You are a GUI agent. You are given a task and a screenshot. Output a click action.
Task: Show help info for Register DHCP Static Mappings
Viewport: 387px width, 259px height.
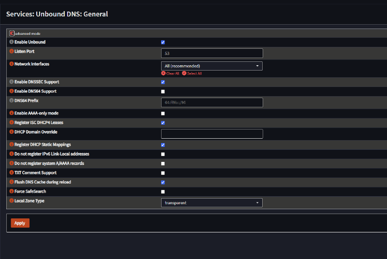[x=11, y=144]
